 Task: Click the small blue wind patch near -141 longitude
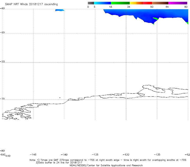pos(60,10)
